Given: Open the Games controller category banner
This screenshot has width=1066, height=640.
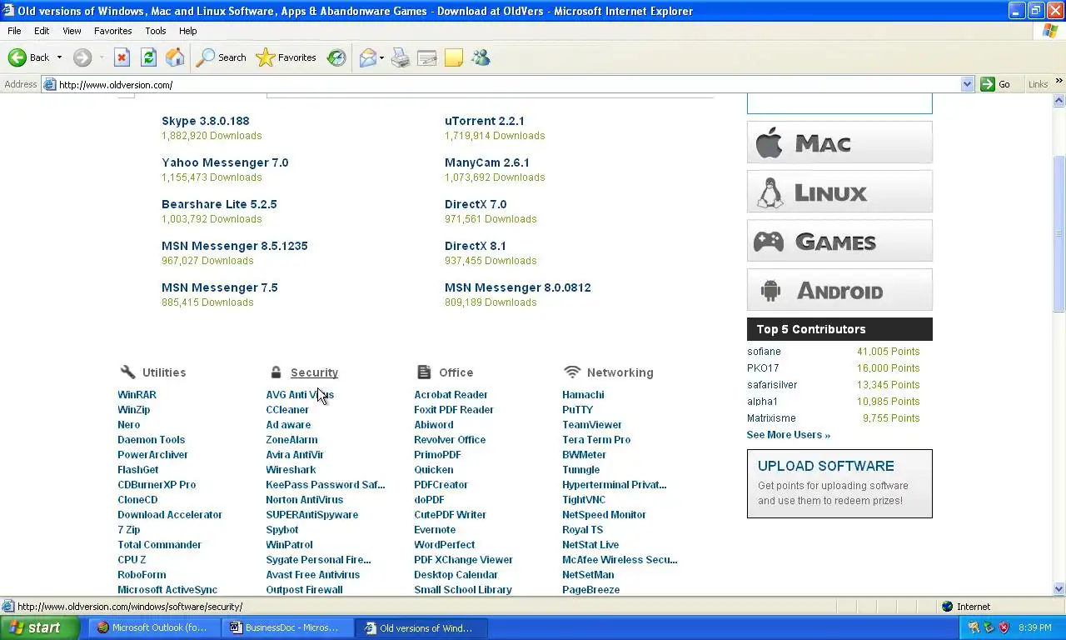Looking at the screenshot, I should pos(839,241).
